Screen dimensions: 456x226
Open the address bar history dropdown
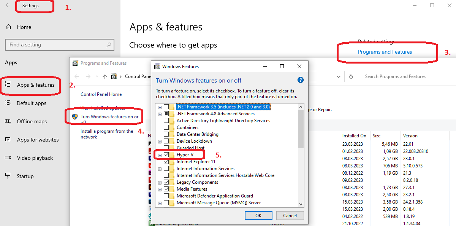click(x=339, y=76)
